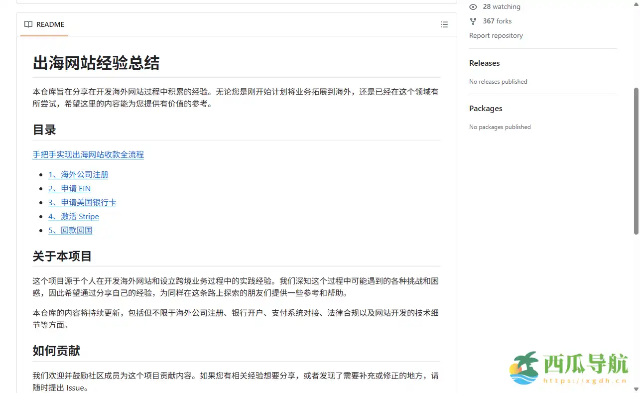
Task: Click the Releases section heading
Action: pyautogui.click(x=484, y=63)
